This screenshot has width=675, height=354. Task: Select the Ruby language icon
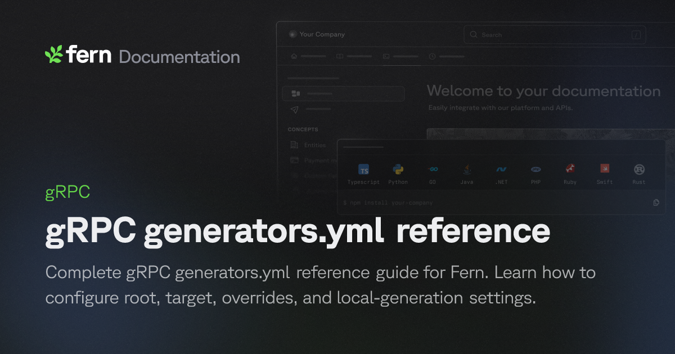570,169
